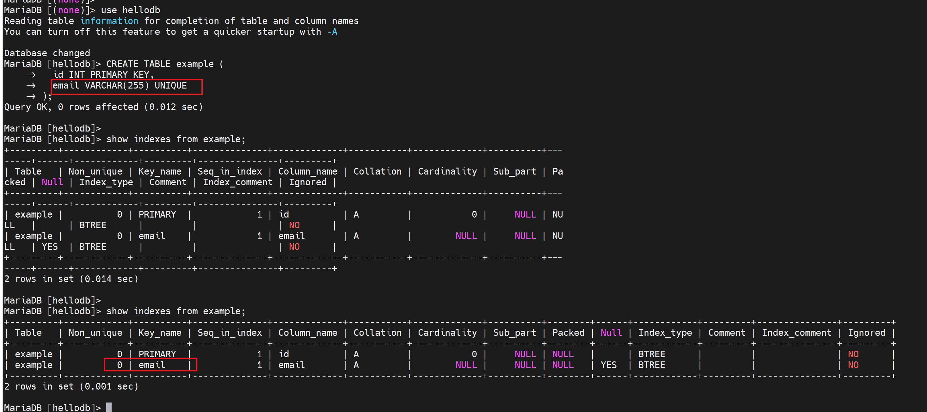Click PRIMARY key name in bottom table
The image size is (927, 412).
coord(157,354)
